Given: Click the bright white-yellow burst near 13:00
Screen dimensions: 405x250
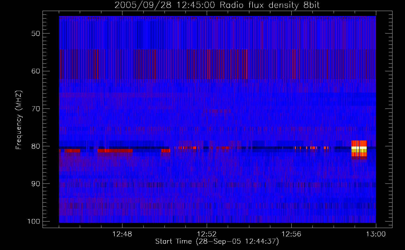Looking at the screenshot, I should click(359, 149).
